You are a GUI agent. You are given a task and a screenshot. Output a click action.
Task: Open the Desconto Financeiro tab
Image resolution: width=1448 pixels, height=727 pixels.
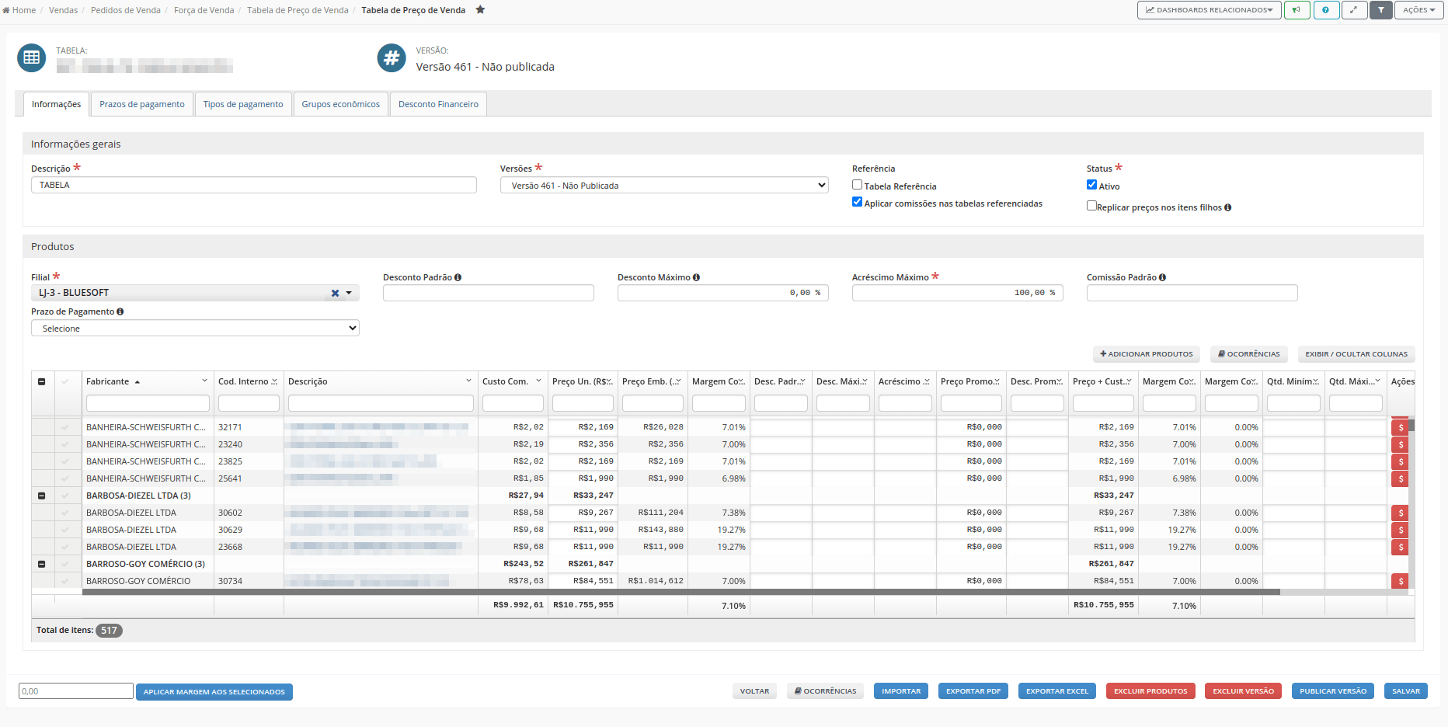(438, 104)
